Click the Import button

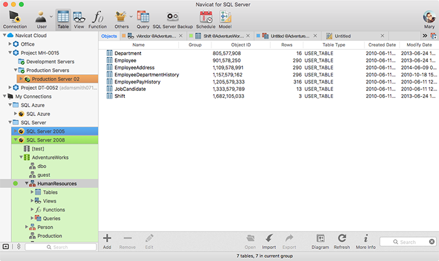(269, 242)
